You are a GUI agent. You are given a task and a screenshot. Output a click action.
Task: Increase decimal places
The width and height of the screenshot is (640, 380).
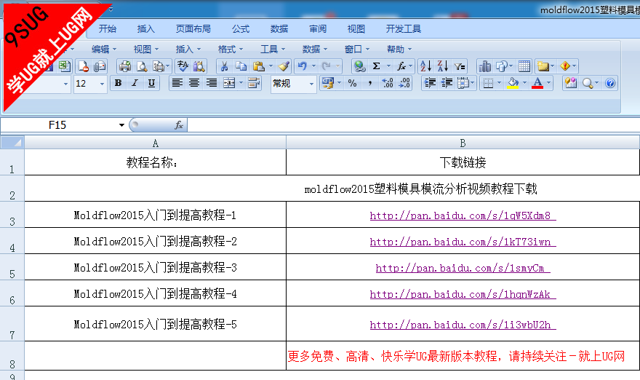[388, 84]
